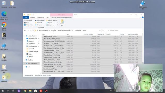Refresh the mods folder view
This screenshot has width=165, height=93.
point(103,30)
